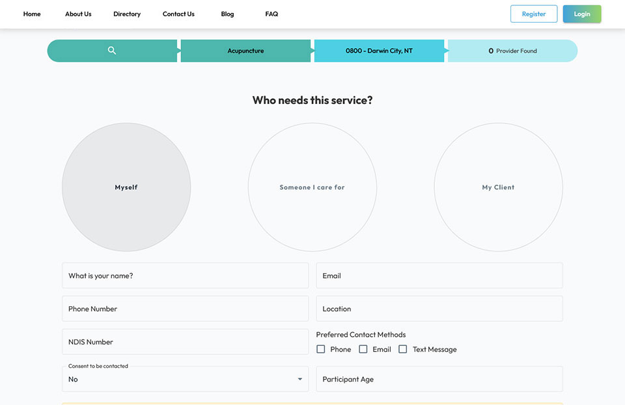Viewport: 625px width, 405px height.
Task: Open the Consent to be contacted dropdown arrow
Action: [299, 380]
